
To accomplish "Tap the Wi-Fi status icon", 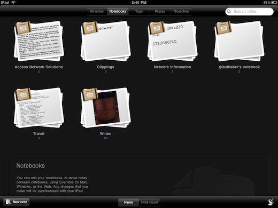I will [13, 3].
